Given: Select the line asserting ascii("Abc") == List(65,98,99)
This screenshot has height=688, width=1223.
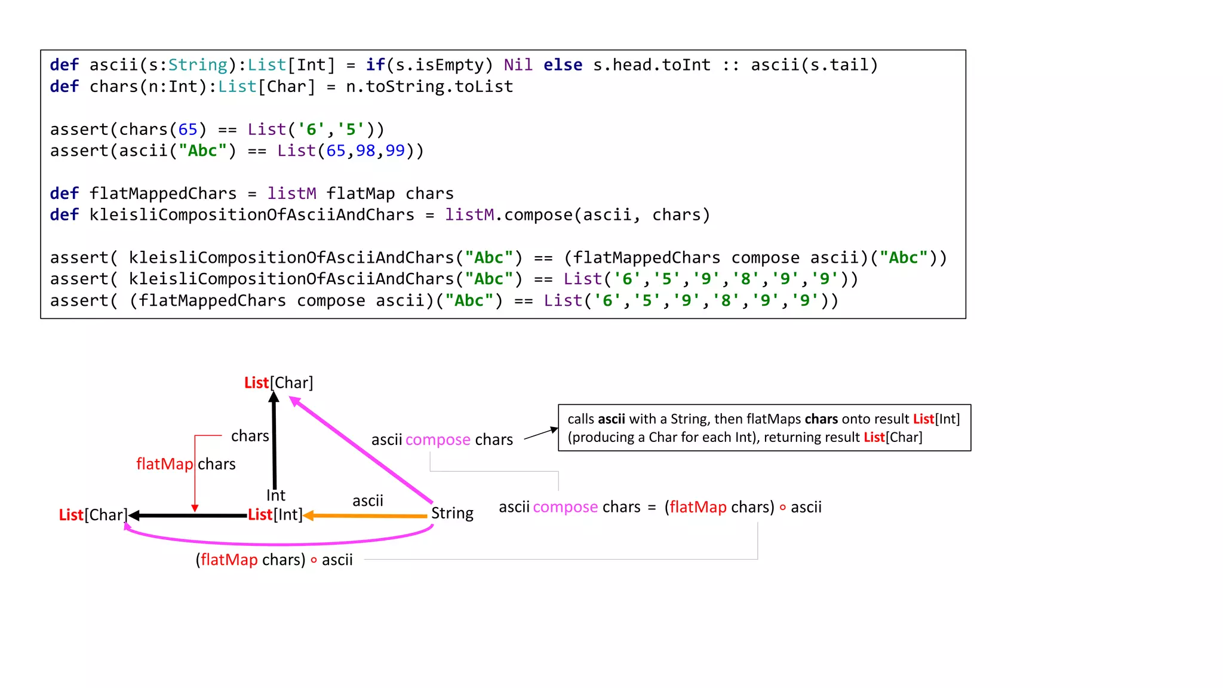Looking at the screenshot, I should click(x=237, y=150).
